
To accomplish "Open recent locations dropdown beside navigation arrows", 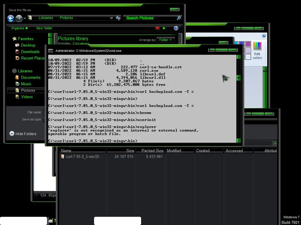I will (25, 18).
